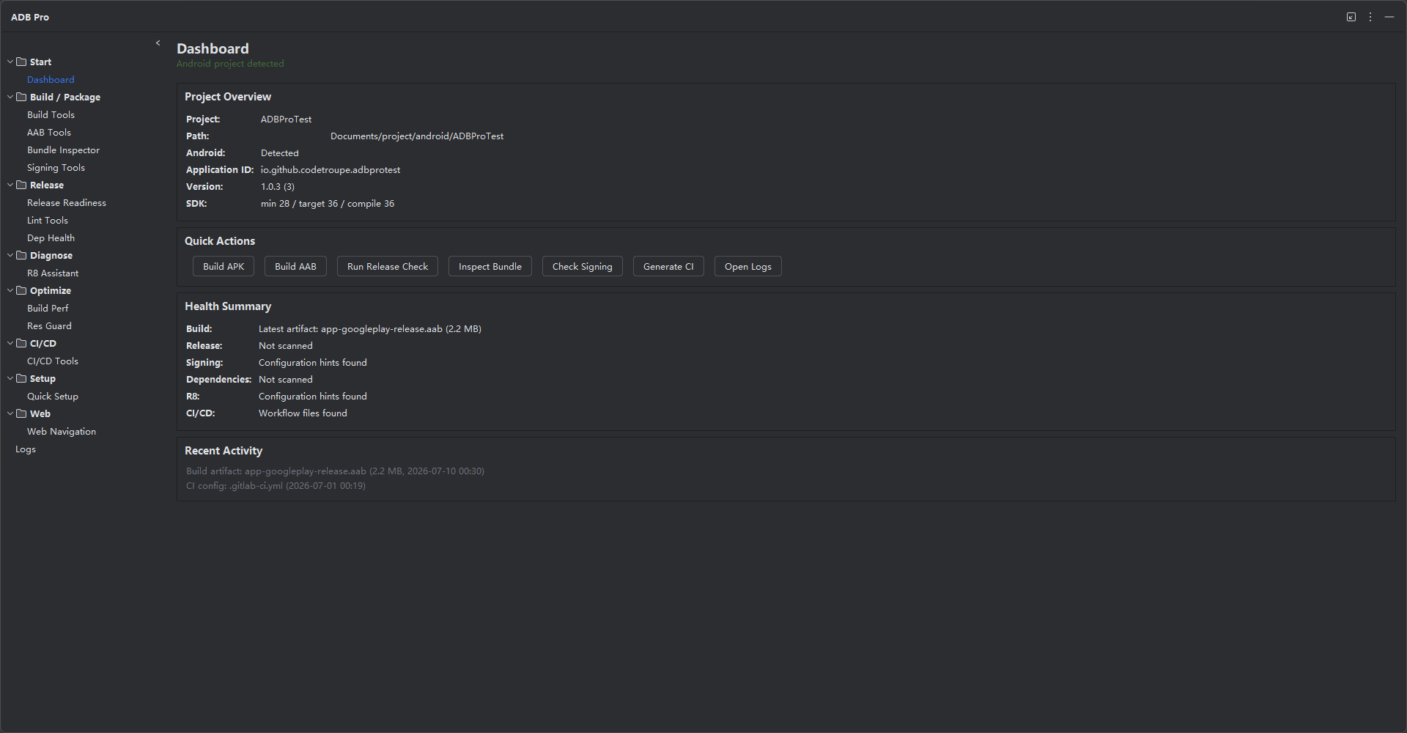Go to Logs in the sidebar

pos(26,449)
